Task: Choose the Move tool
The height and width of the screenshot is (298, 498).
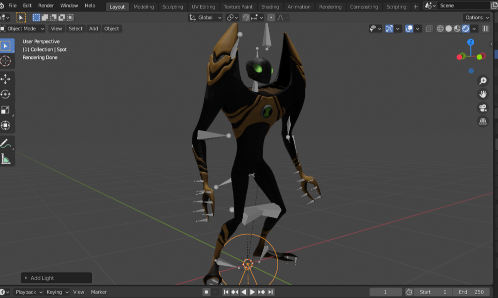Action: (x=6, y=79)
